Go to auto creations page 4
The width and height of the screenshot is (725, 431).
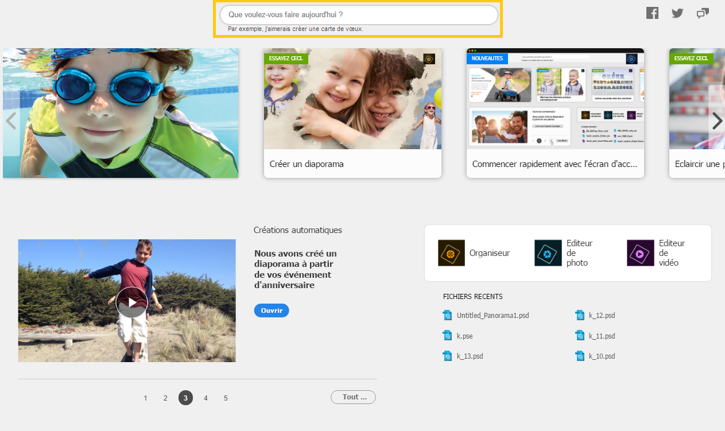click(x=206, y=398)
